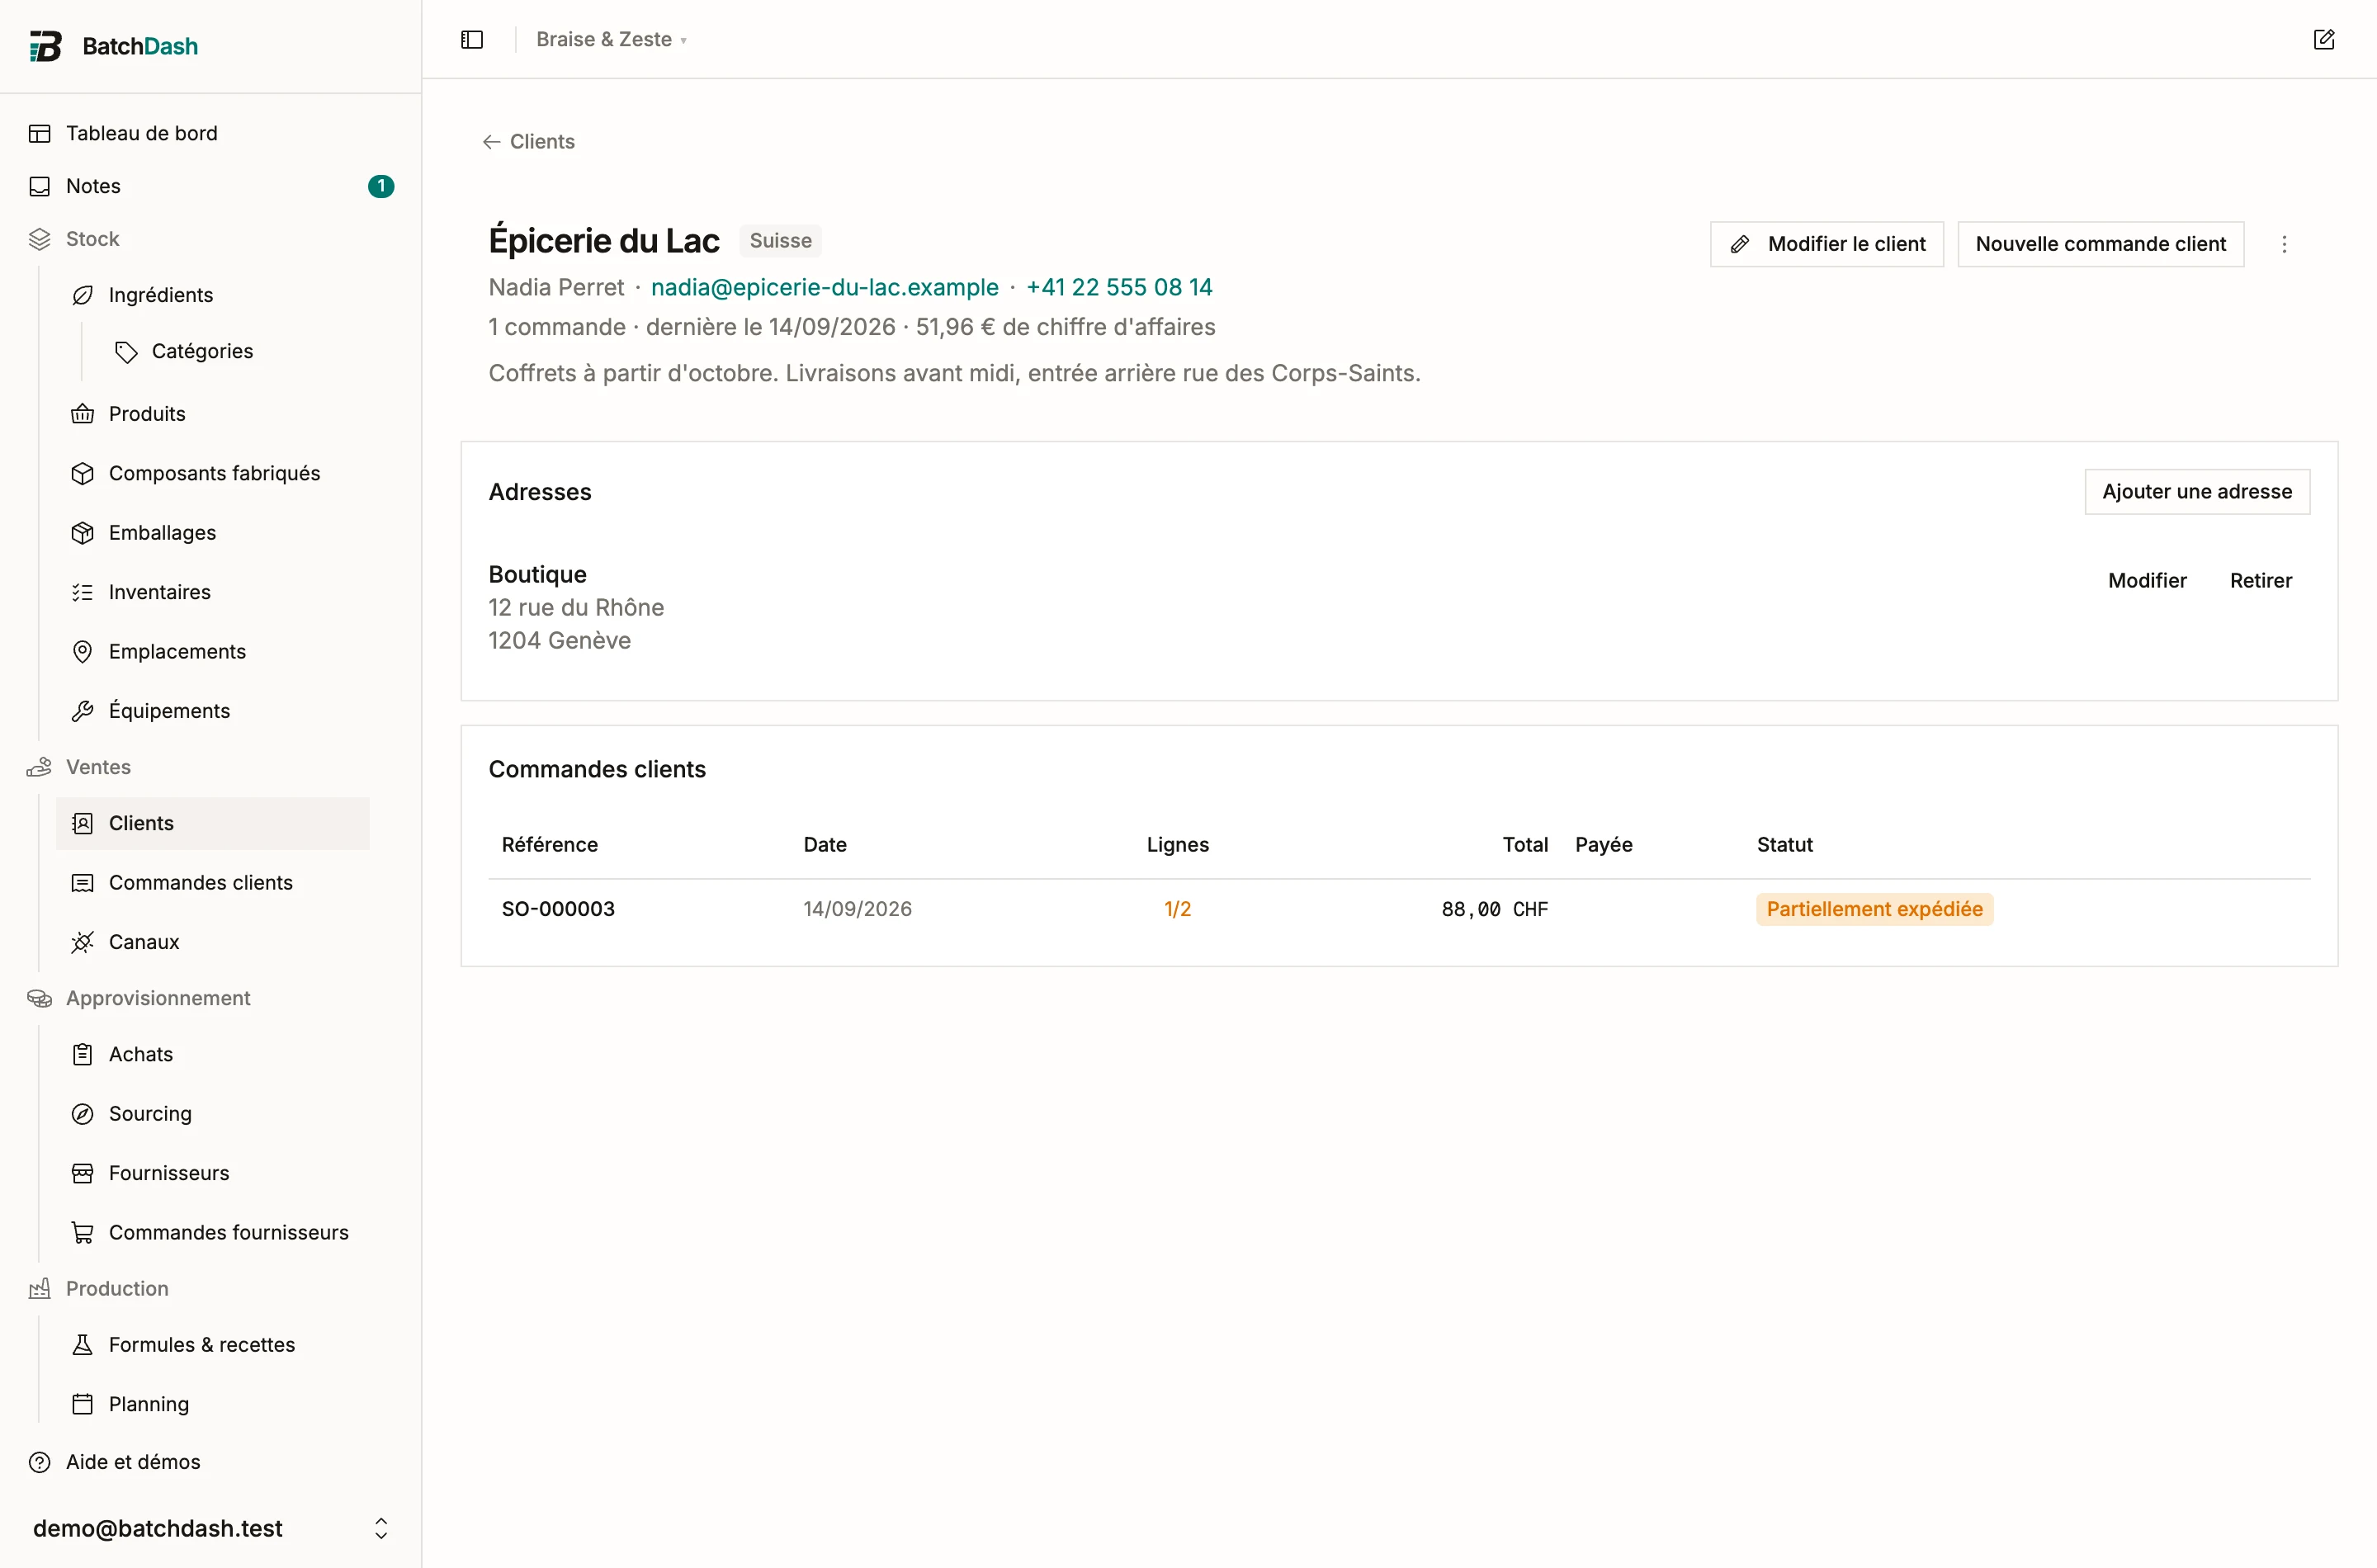The image size is (2377, 1568).
Task: Collapse the Ventes section
Action: (98, 767)
